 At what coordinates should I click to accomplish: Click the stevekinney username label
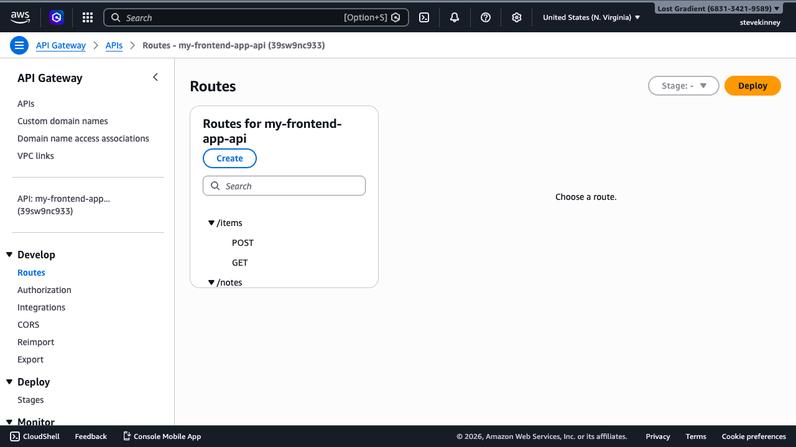(x=760, y=22)
